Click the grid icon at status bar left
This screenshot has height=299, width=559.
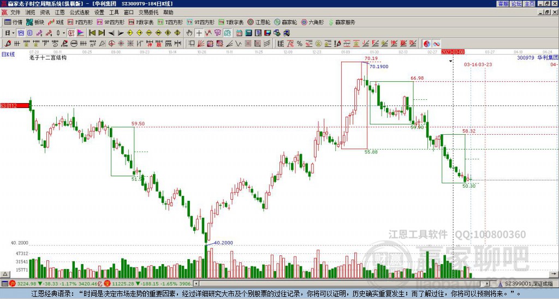coord(4,284)
